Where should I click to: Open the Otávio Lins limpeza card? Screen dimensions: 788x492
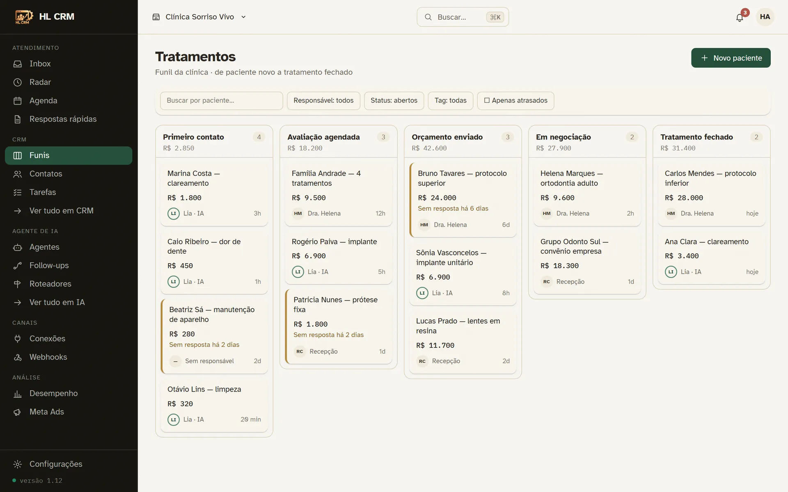tap(214, 405)
